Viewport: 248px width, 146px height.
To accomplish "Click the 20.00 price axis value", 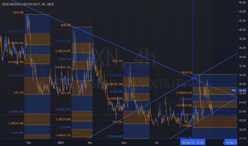I will (242, 121).
